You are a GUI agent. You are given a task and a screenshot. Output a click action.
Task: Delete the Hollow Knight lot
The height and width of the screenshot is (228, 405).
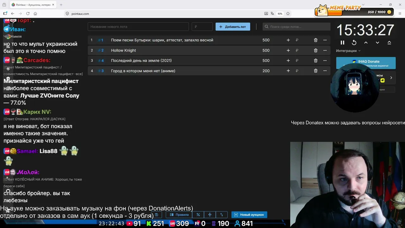point(315,50)
